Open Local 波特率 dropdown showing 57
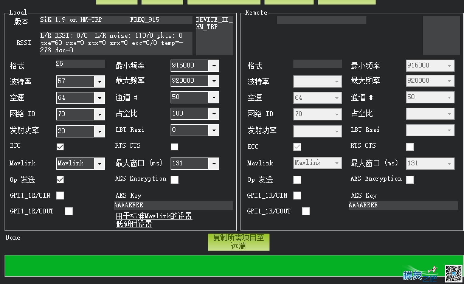Image resolution: width=464 pixels, height=284 pixels. pyautogui.click(x=81, y=81)
